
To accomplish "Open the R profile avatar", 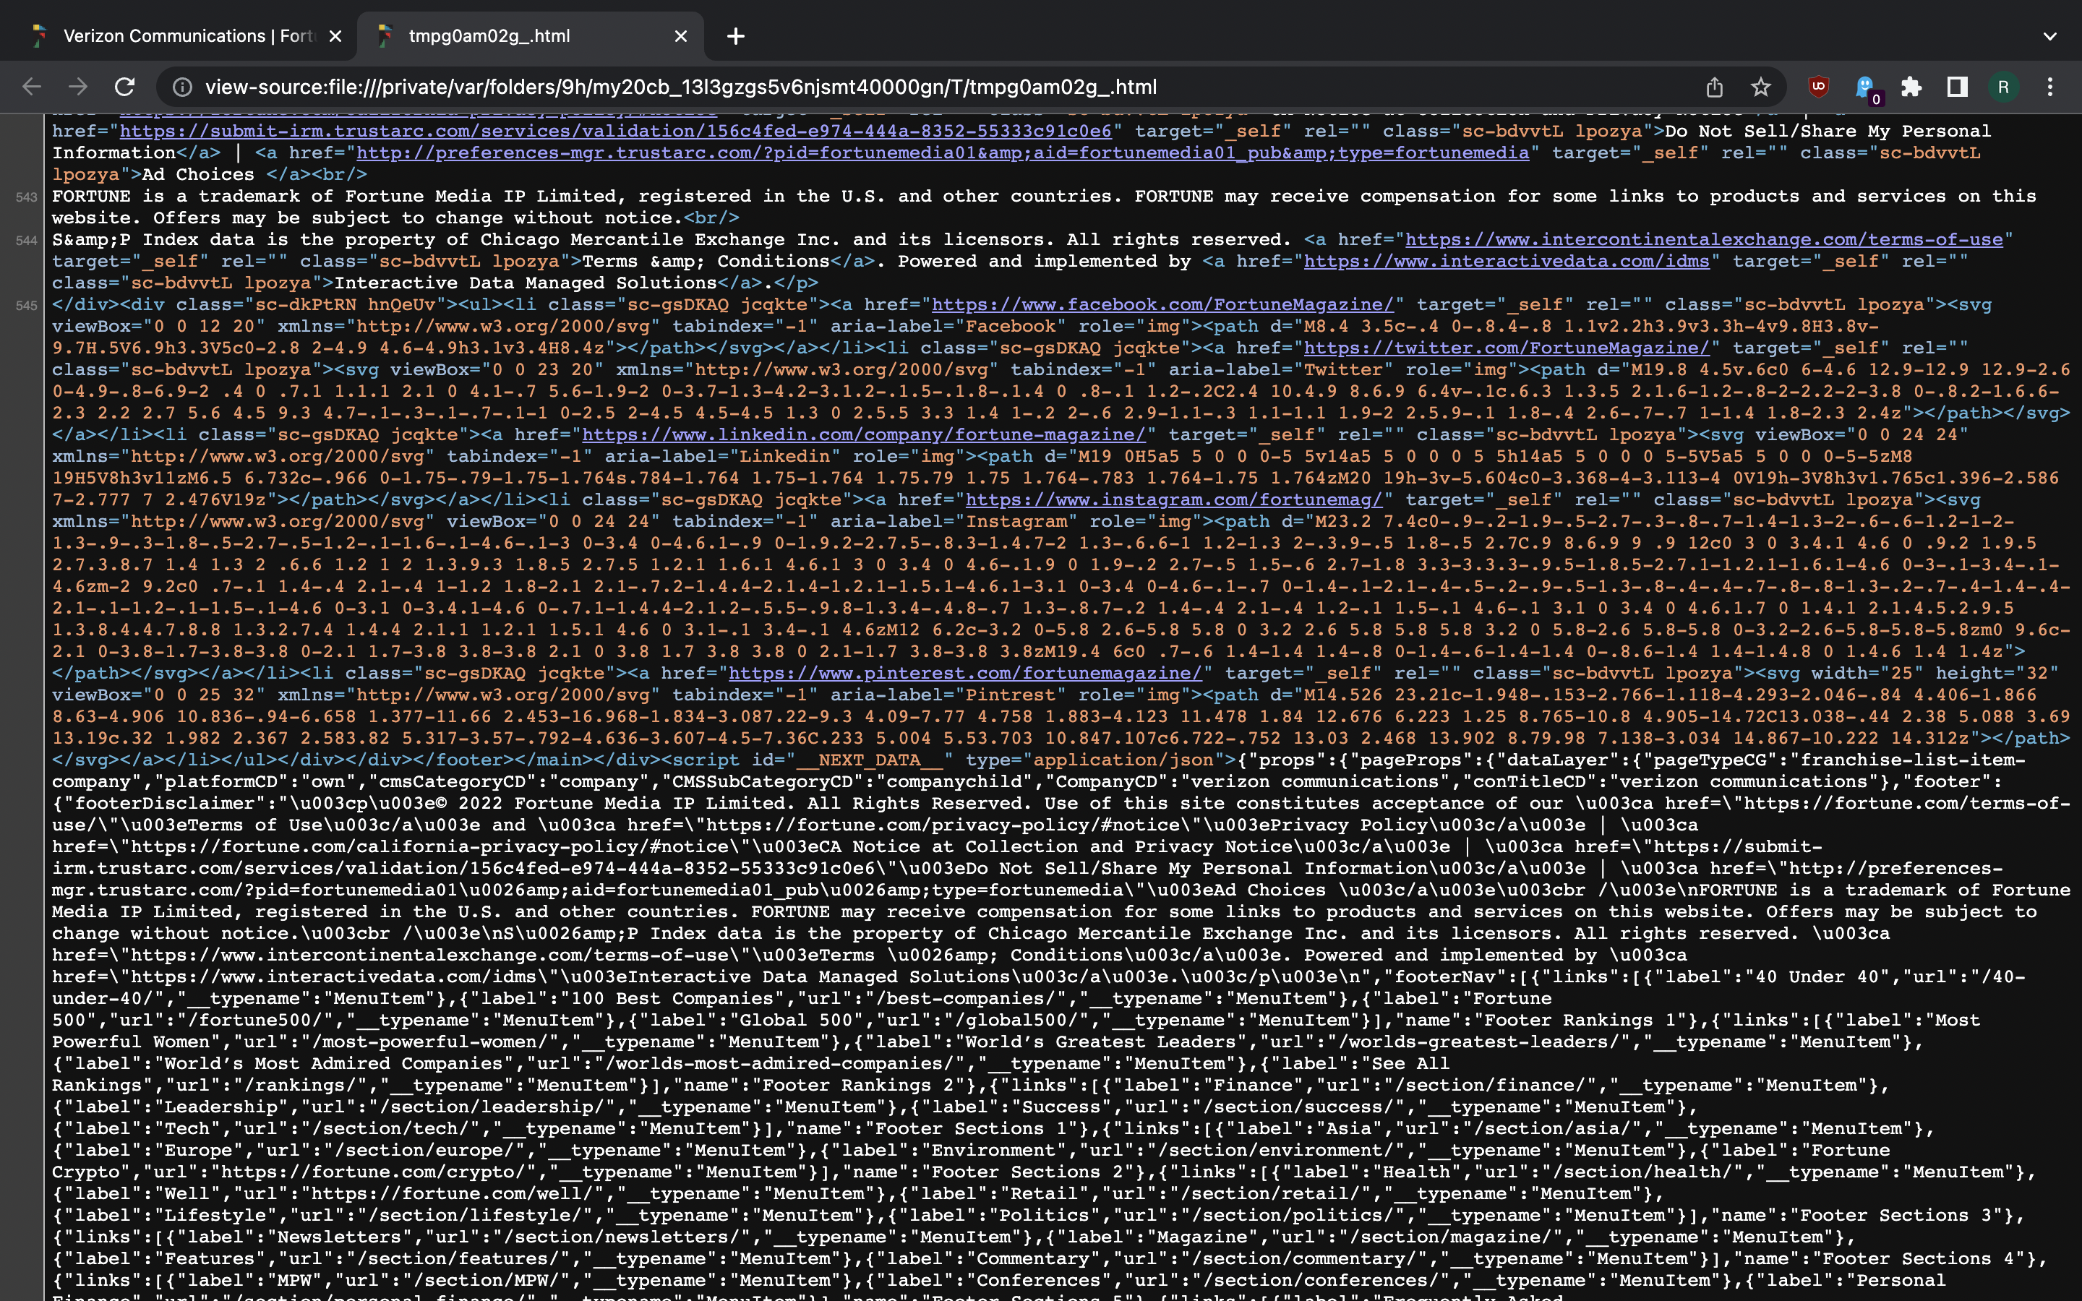I will coord(2003,87).
